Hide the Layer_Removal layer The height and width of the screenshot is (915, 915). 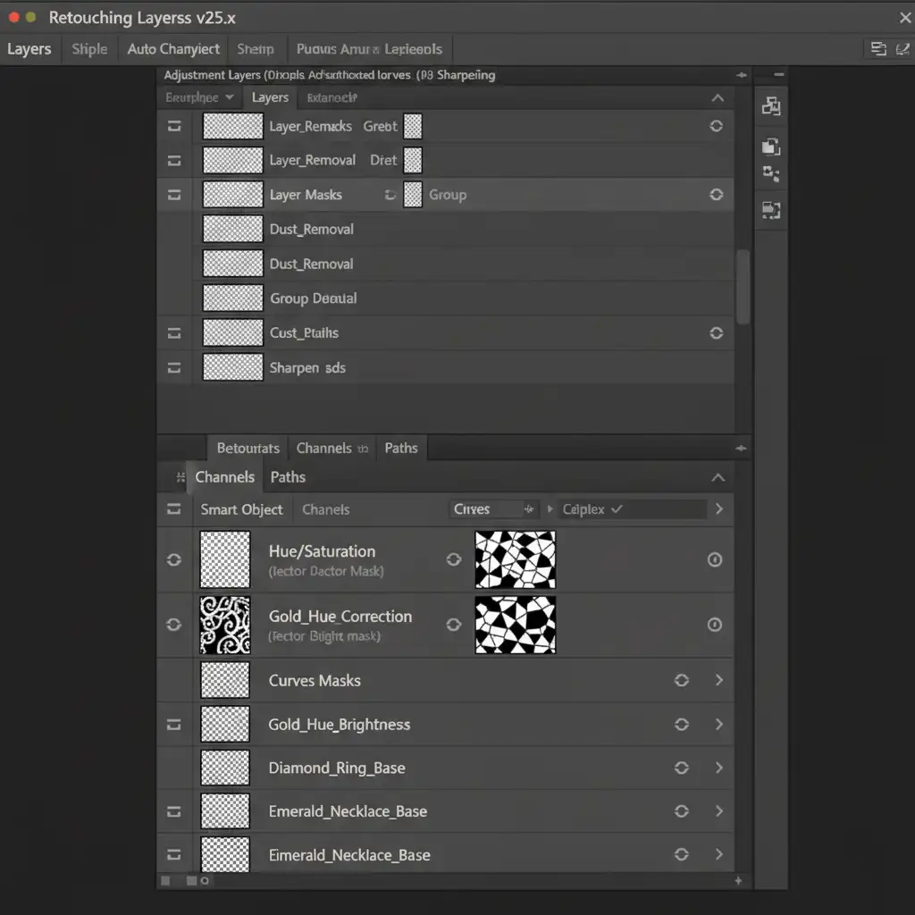click(x=174, y=161)
